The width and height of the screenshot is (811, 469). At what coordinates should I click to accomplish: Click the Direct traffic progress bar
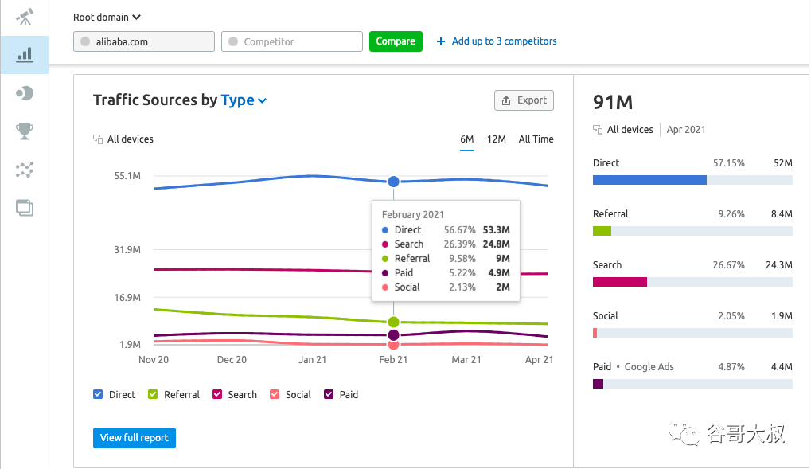click(x=692, y=180)
